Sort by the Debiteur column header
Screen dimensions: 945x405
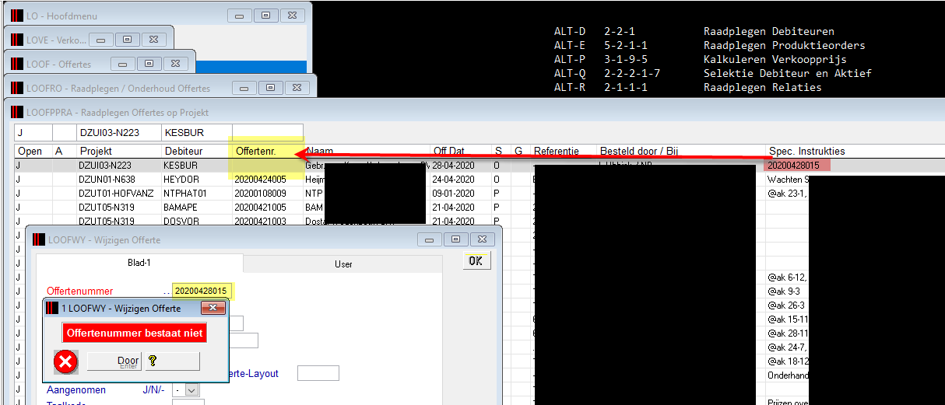click(x=196, y=151)
